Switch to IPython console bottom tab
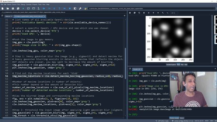The width and height of the screenshot is (217, 122). (174, 118)
